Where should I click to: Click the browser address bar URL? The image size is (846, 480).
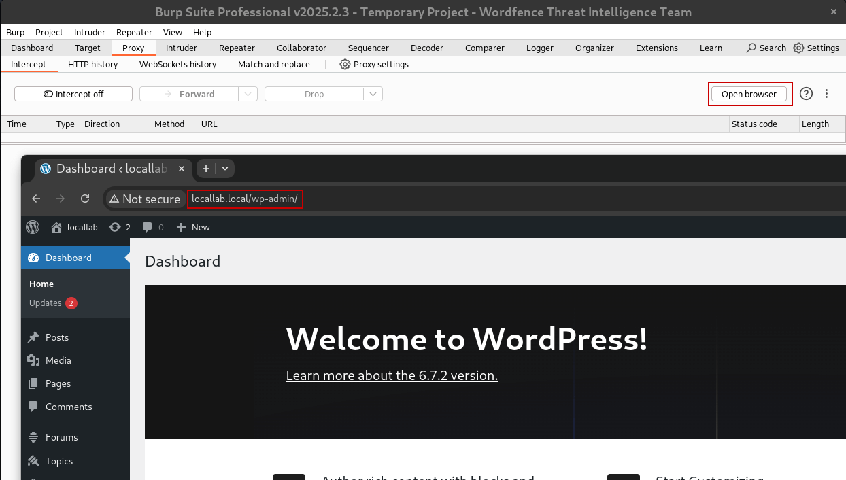(x=245, y=199)
